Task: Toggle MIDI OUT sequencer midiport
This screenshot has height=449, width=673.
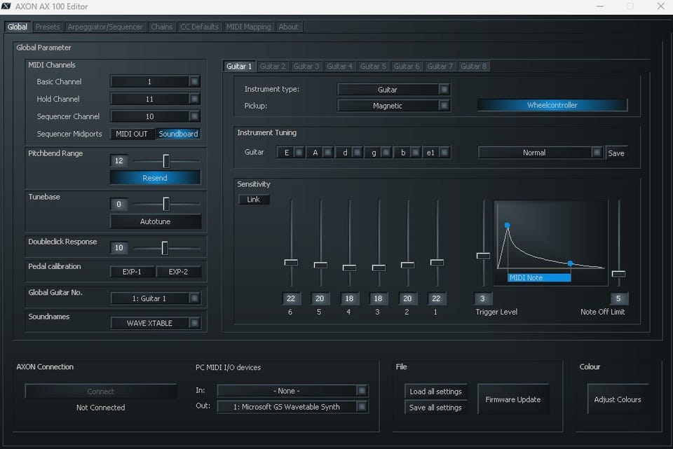Action: pyautogui.click(x=132, y=134)
